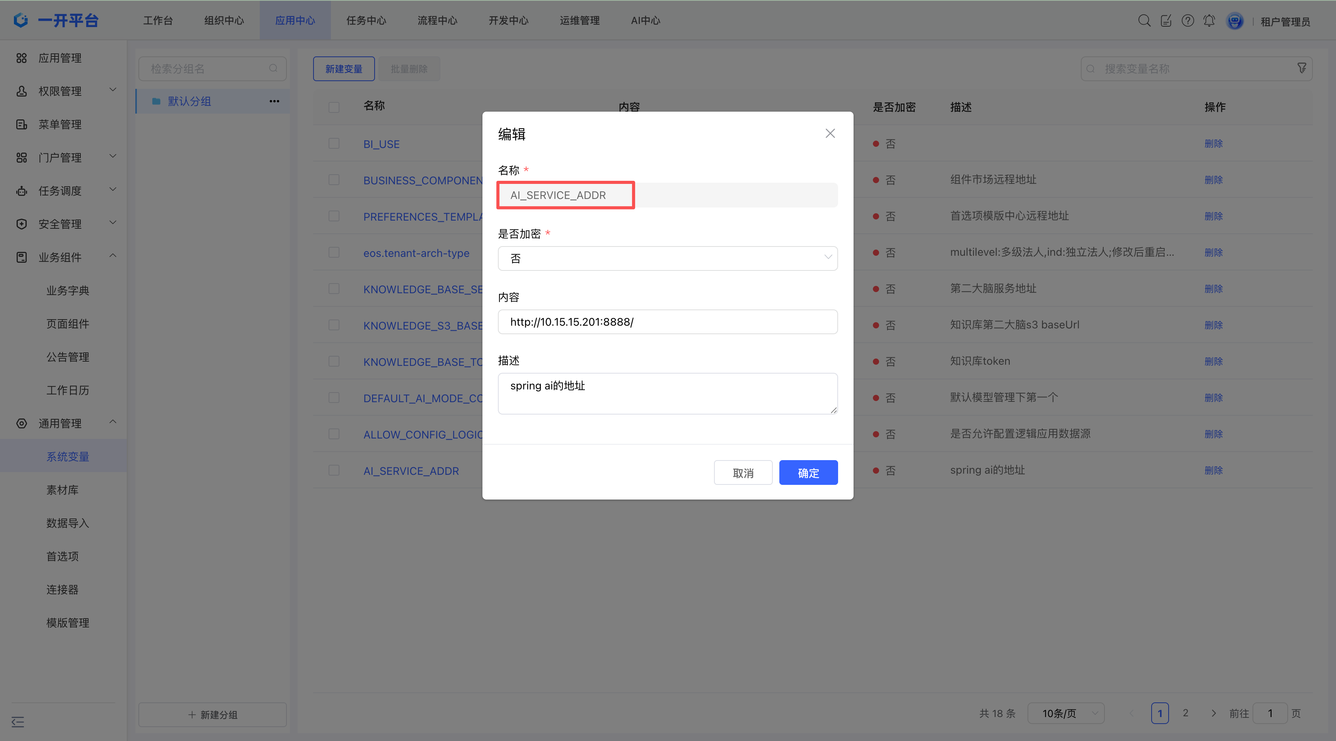Open the edit note icon in header
This screenshot has width=1336, height=741.
[1166, 21]
